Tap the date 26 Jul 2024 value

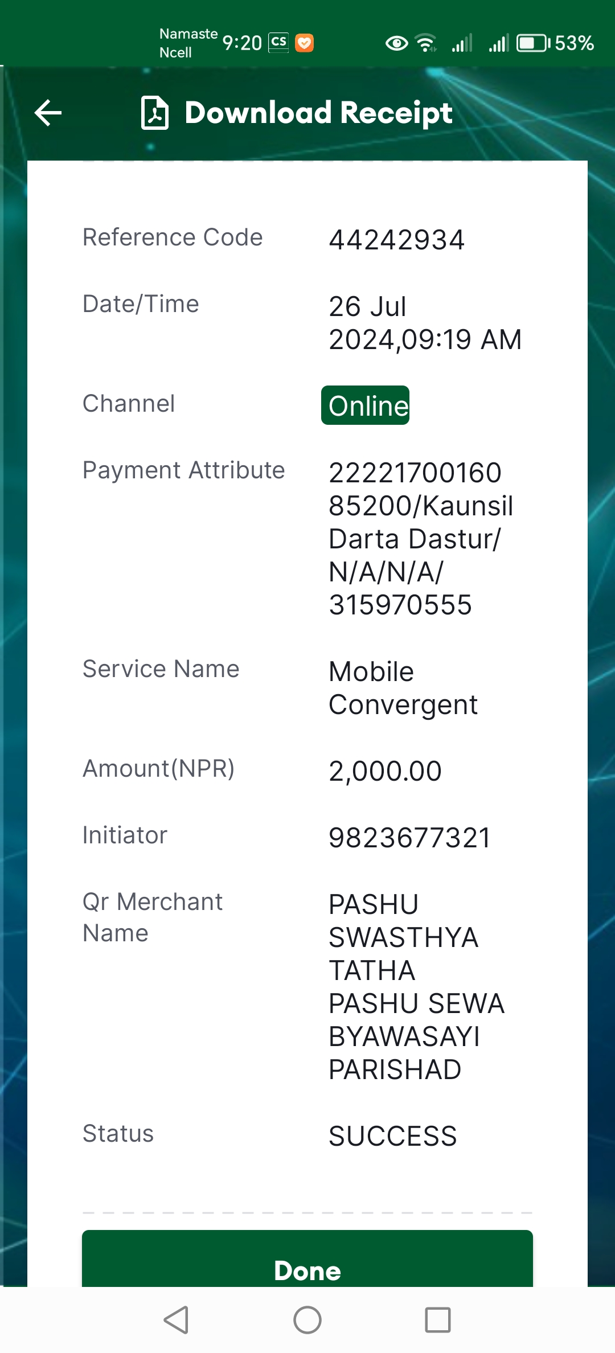coord(425,323)
